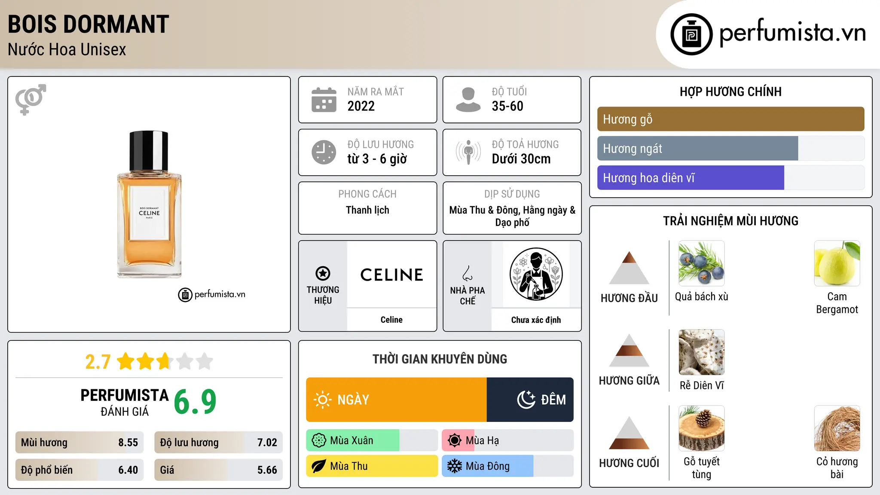This screenshot has height=495, width=880.
Task: Click the perfumista.vn site name in header
Action: [x=792, y=33]
